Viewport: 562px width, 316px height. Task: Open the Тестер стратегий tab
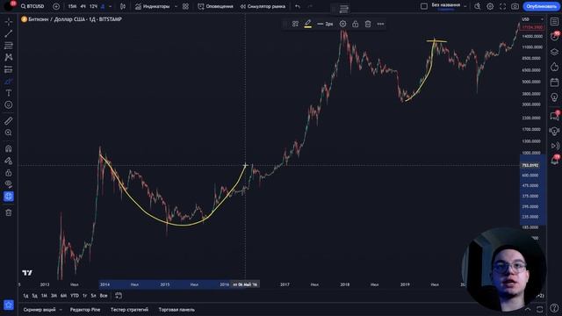(x=129, y=310)
